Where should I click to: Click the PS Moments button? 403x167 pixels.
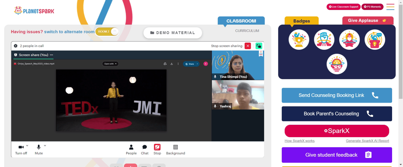(x=372, y=7)
